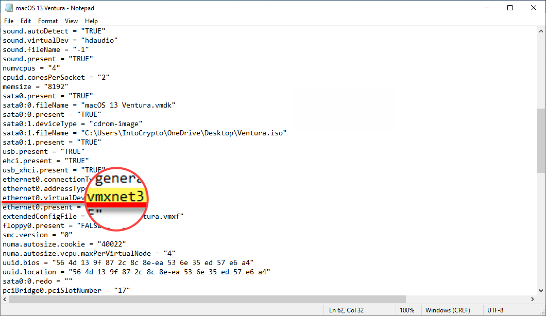This screenshot has height=316, width=546.
Task: Open the Format menu
Action: click(48, 21)
